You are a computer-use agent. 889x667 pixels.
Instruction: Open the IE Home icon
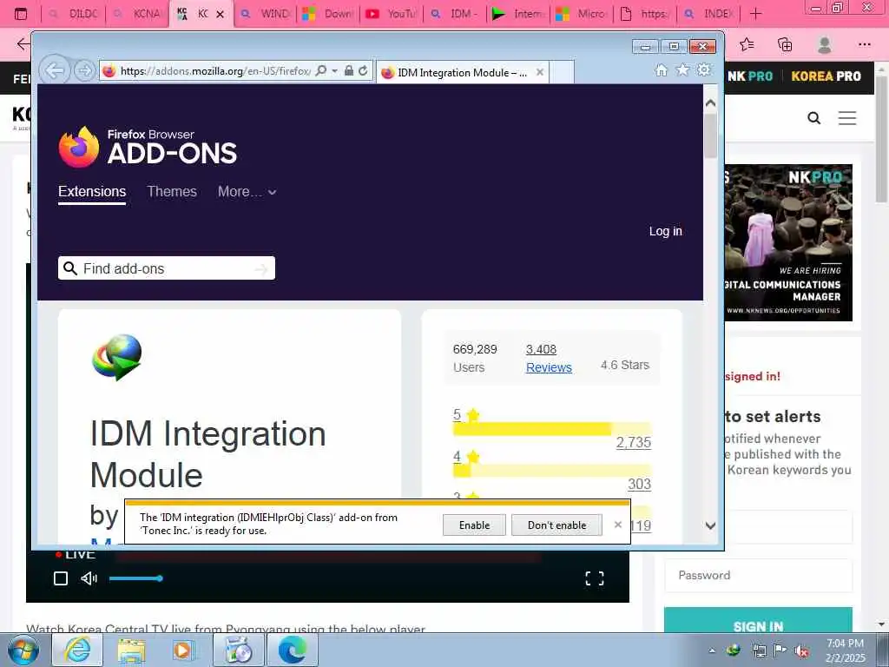click(x=661, y=69)
